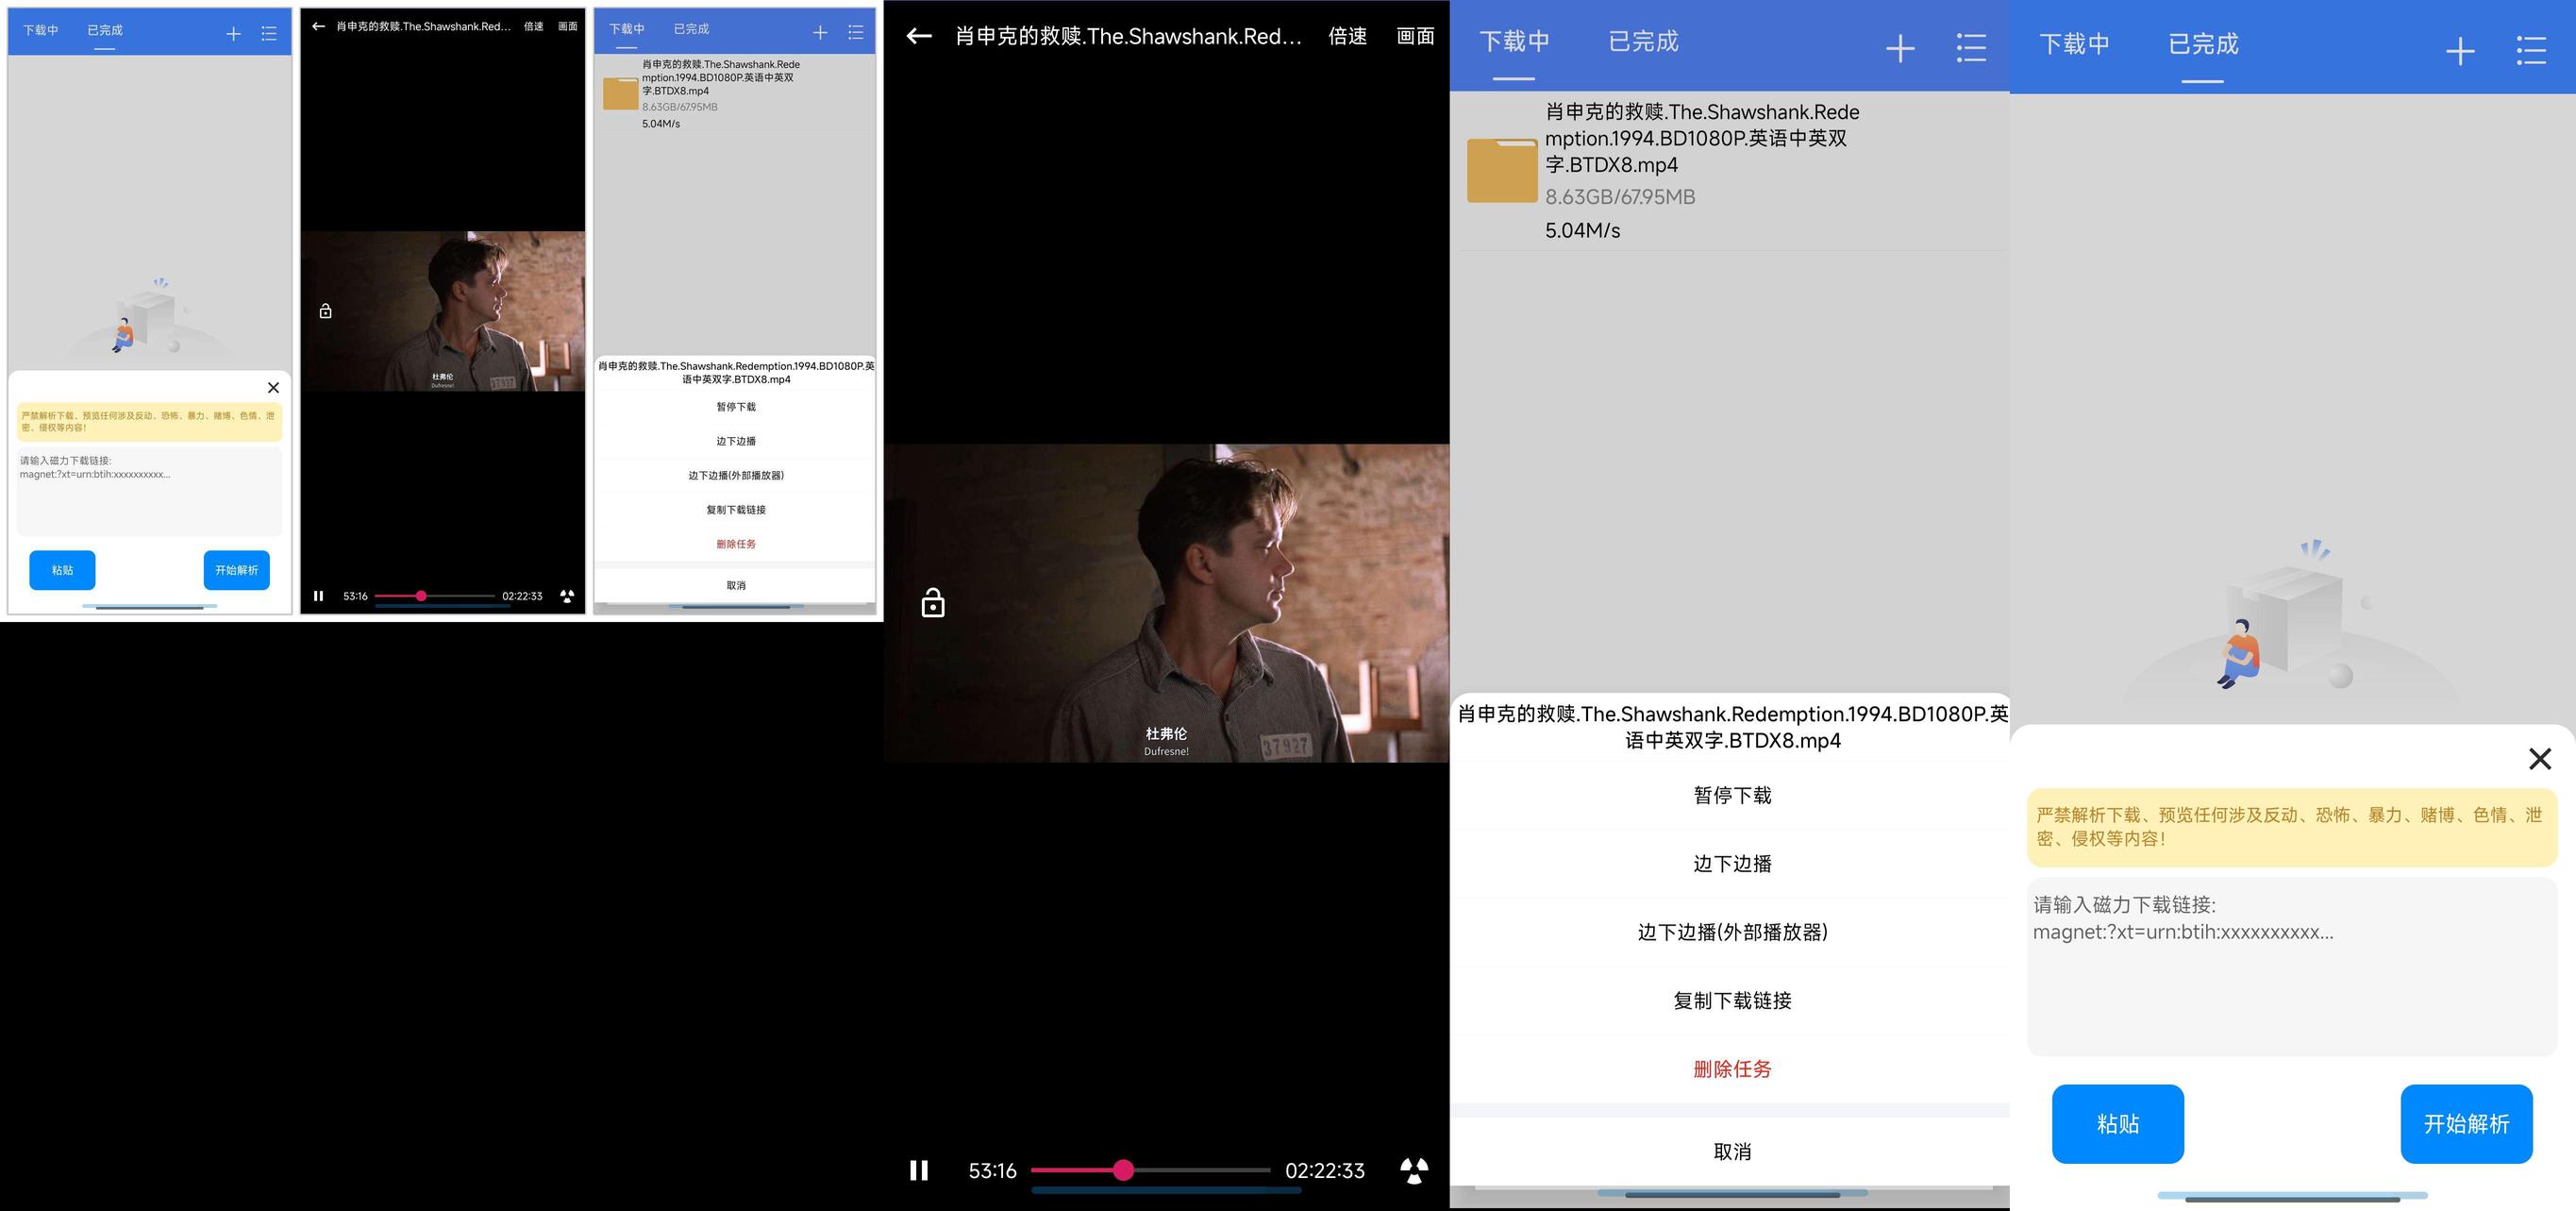The image size is (2576, 1211).
Task: Choose 边下边播(外部播放器) in small action sheet
Action: 736,475
